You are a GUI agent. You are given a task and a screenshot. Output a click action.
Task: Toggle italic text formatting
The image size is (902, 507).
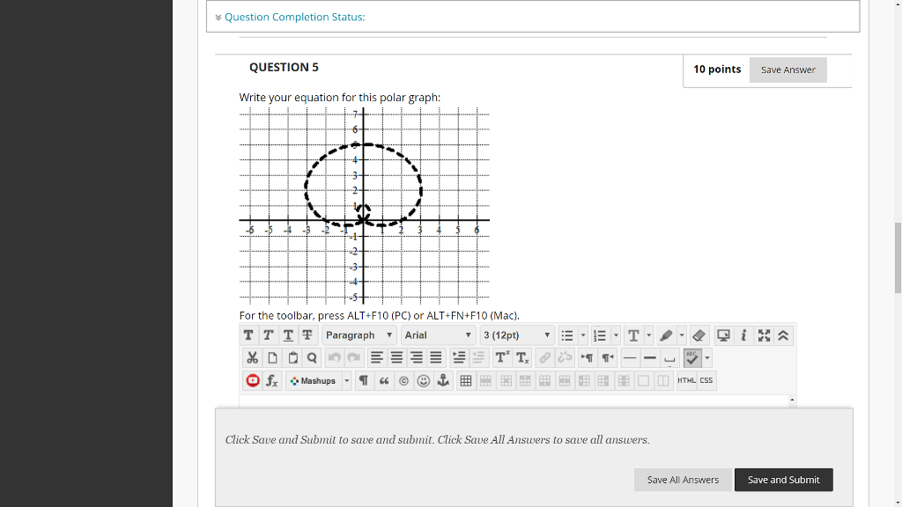point(268,335)
